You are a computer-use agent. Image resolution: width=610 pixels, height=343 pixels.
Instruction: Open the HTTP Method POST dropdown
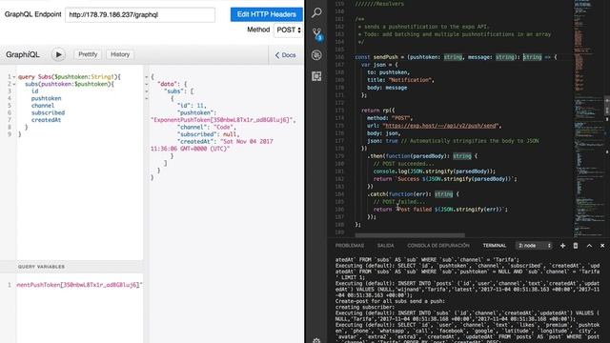point(288,30)
